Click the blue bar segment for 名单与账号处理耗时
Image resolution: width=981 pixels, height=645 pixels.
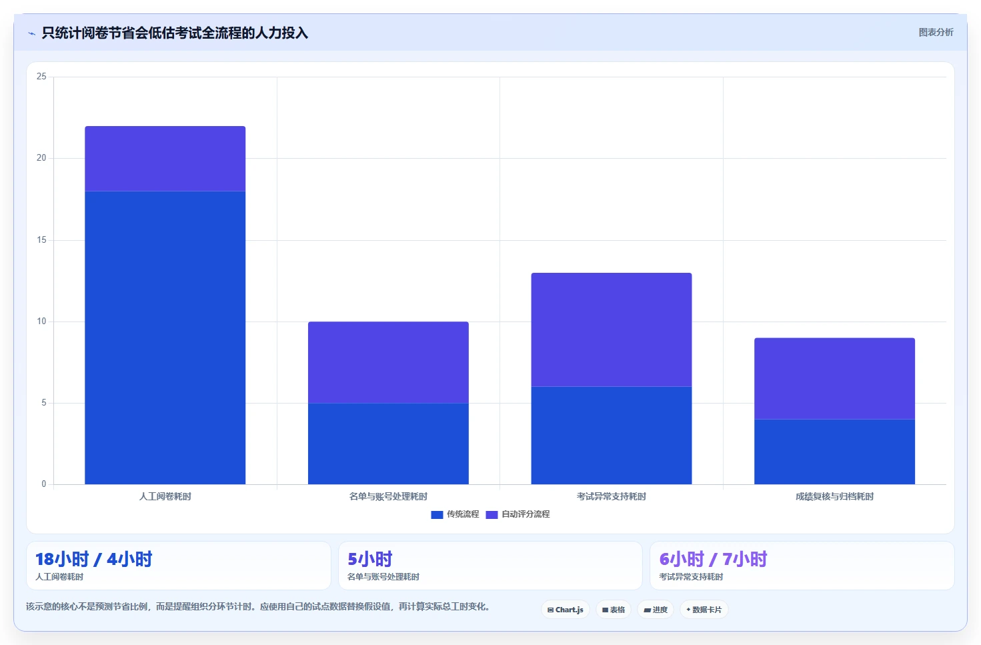pyautogui.click(x=388, y=444)
